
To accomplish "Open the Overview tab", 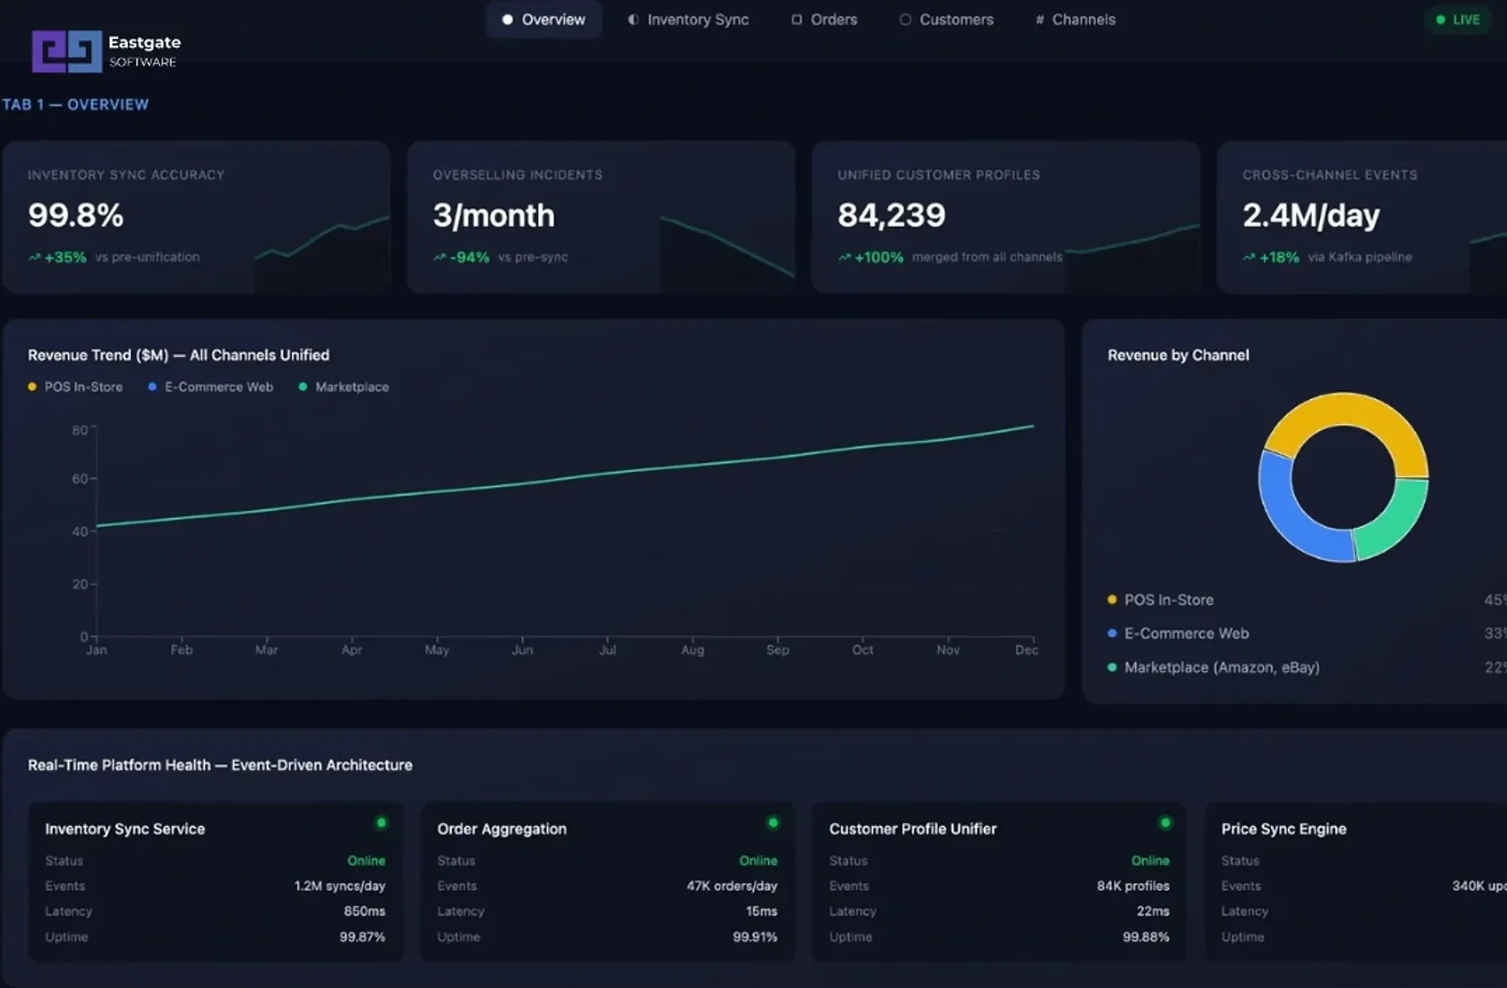I will (x=544, y=20).
